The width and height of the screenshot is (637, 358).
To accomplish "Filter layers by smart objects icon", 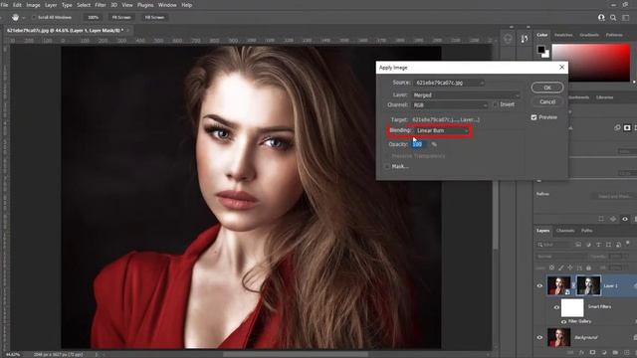I will pos(618,245).
